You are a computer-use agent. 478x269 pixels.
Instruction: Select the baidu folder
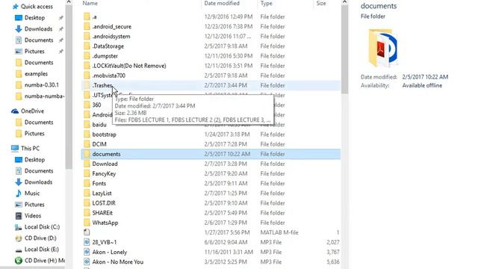pos(99,125)
